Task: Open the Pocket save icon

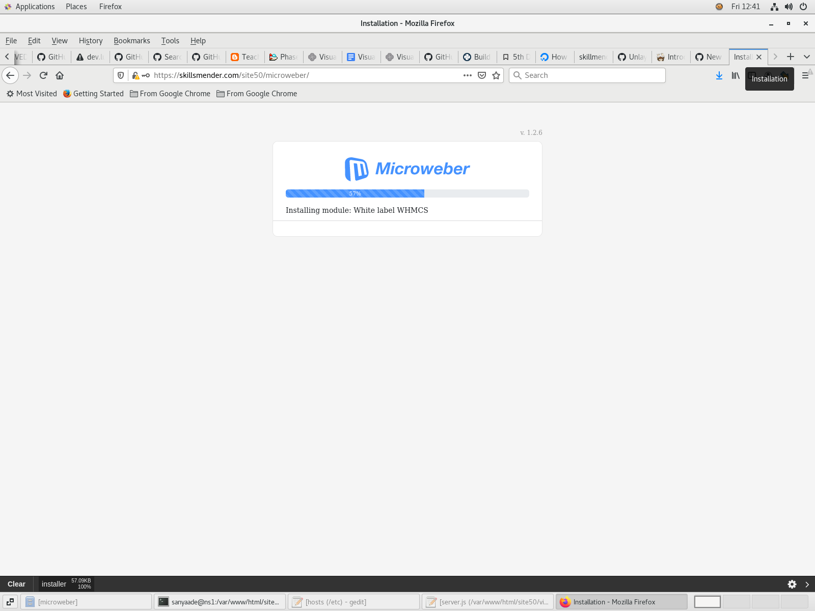Action: 481,75
